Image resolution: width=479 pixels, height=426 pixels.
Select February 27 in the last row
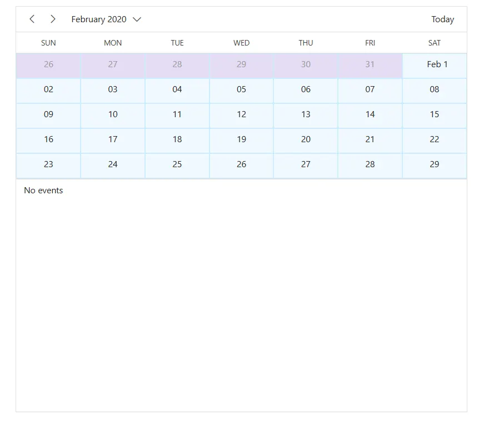(x=306, y=166)
